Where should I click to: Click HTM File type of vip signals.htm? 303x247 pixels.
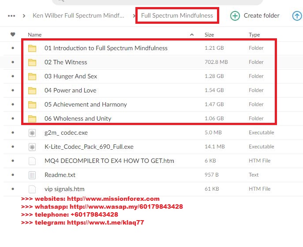259,189
